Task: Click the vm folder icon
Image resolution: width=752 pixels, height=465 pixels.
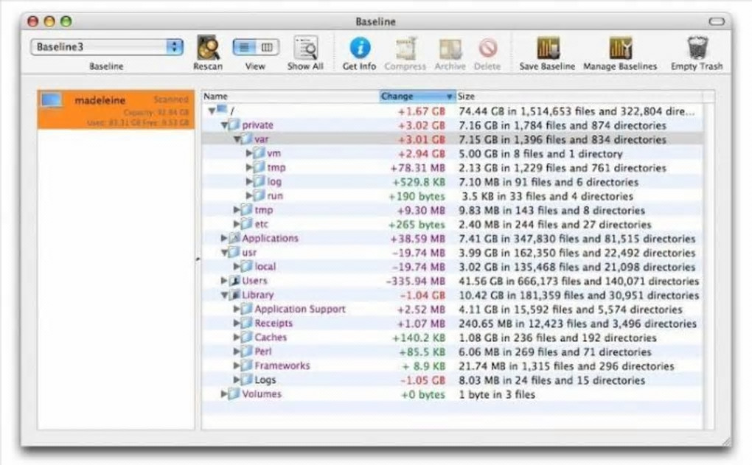Action: click(259, 153)
